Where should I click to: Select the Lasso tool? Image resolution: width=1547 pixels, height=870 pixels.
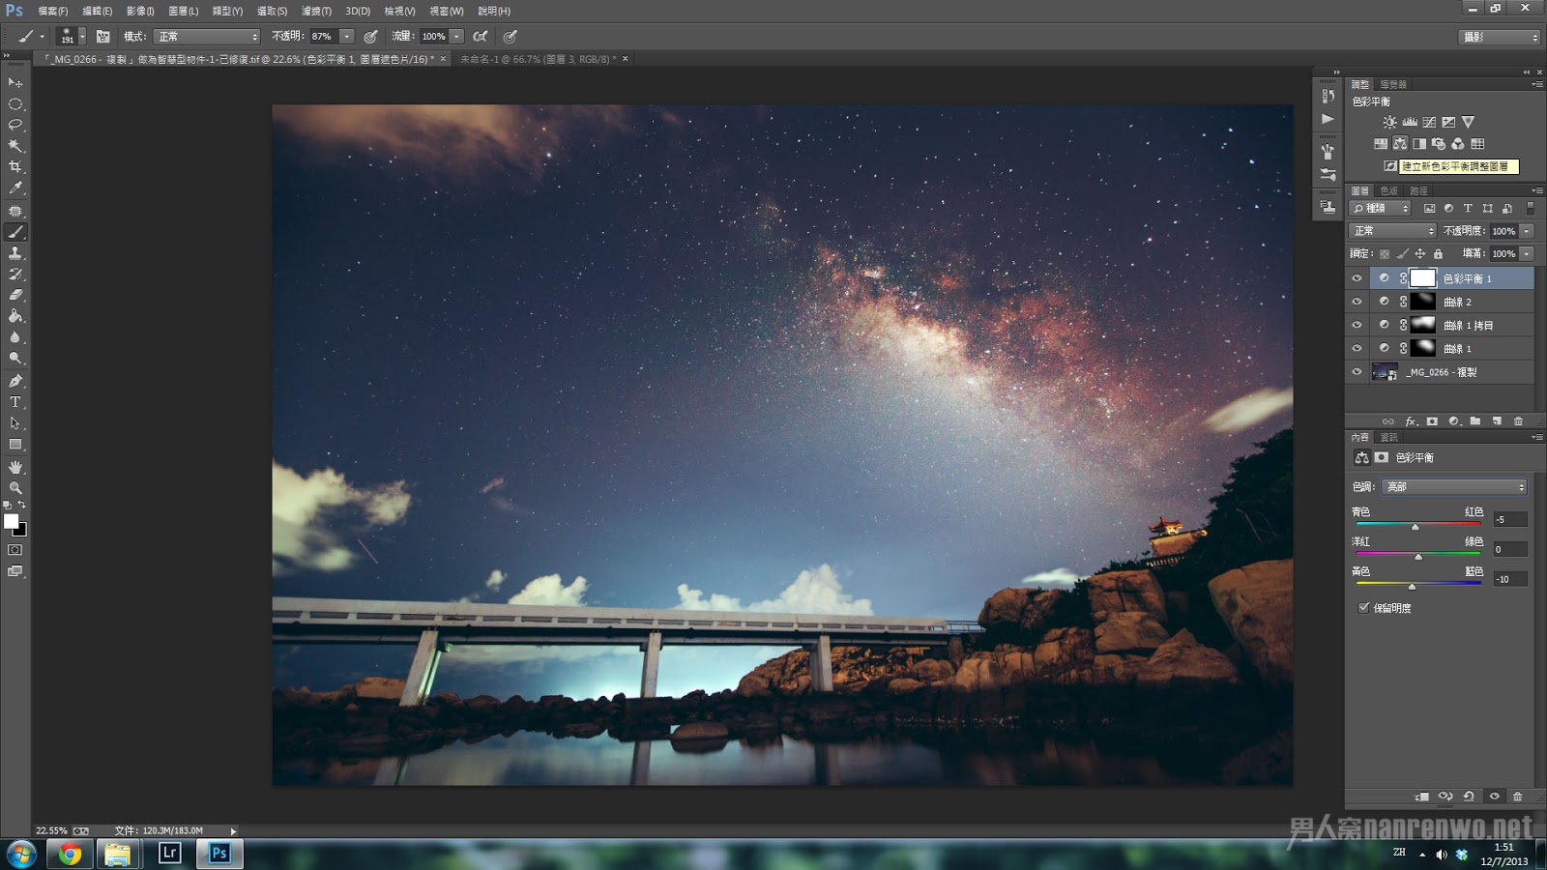pos(15,126)
